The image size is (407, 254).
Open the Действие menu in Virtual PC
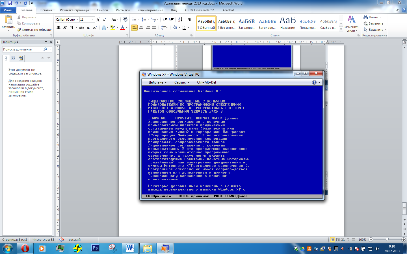[158, 82]
